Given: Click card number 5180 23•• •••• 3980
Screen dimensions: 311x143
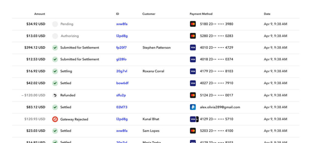Looking at the screenshot, I should pyautogui.click(x=217, y=24).
